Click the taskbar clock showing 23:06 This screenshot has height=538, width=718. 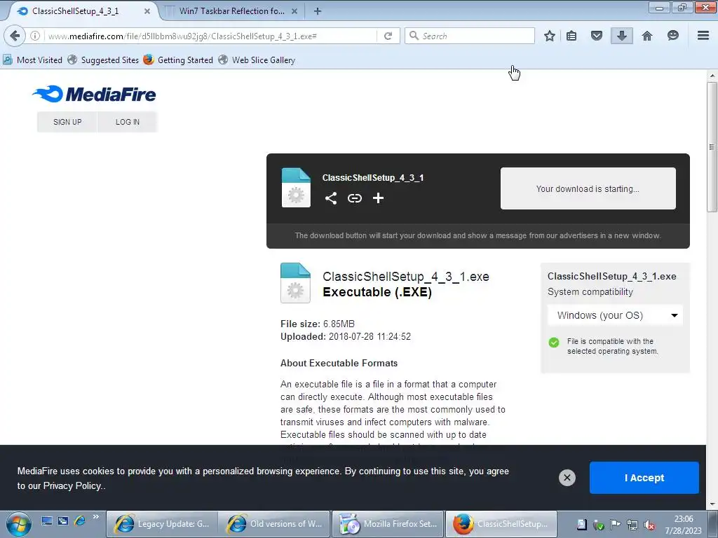[x=683, y=525]
